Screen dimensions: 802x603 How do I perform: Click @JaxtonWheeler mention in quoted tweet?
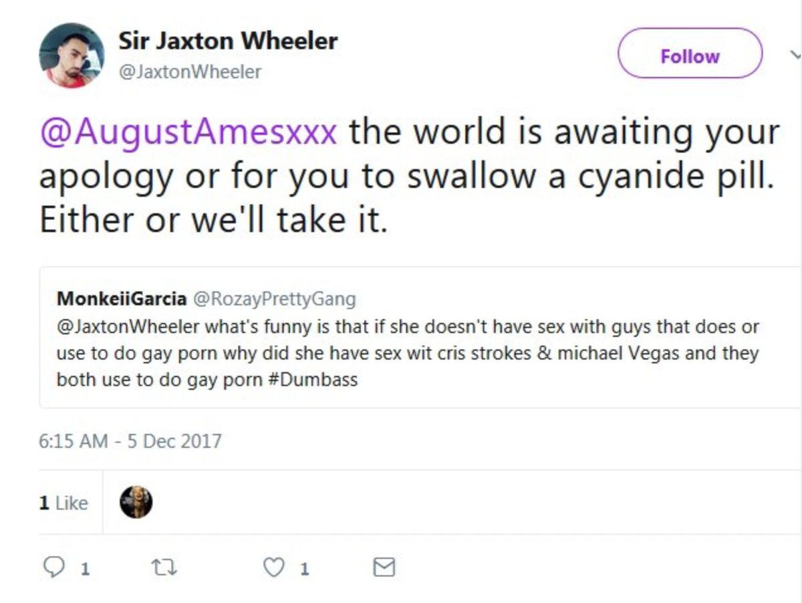pos(128,328)
